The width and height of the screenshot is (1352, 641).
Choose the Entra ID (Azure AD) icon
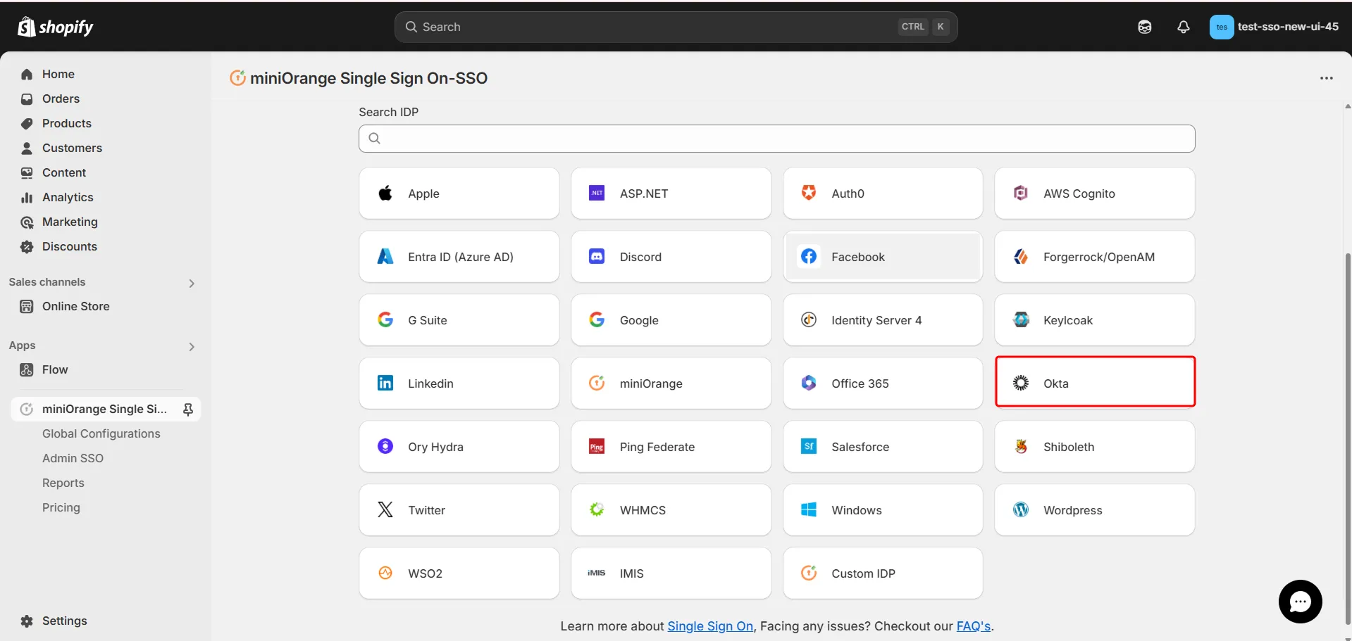[385, 256]
